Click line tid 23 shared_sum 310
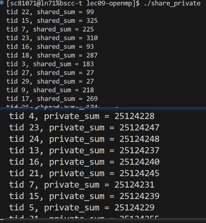Image resolution: width=206 pixels, height=223 pixels. click(x=52, y=38)
